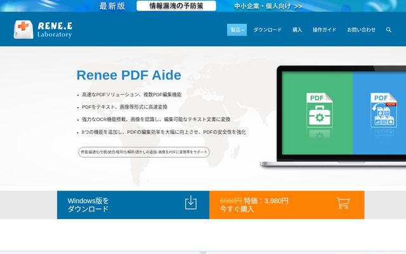Screen dimensions: 406x254
Task: Click the bullet about 高速なPDFソリューション
Action: [x=131, y=95]
